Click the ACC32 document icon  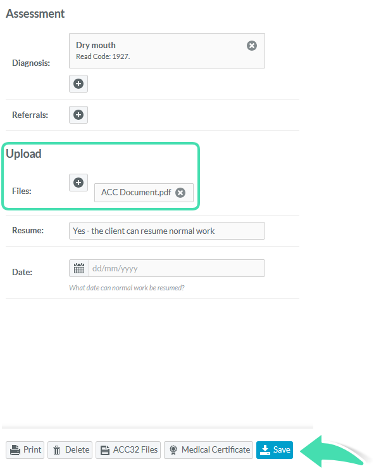(104, 450)
